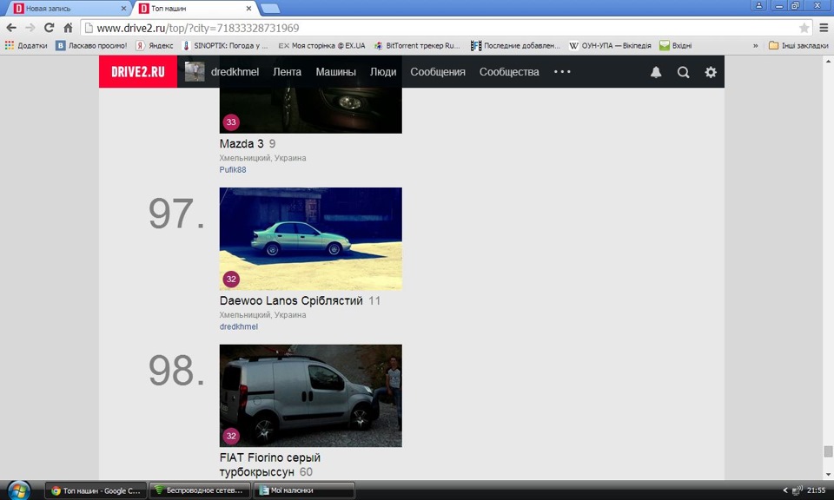This screenshot has width=834, height=500.
Task: Click the page vertical scrollbar thumb
Action: 828,451
